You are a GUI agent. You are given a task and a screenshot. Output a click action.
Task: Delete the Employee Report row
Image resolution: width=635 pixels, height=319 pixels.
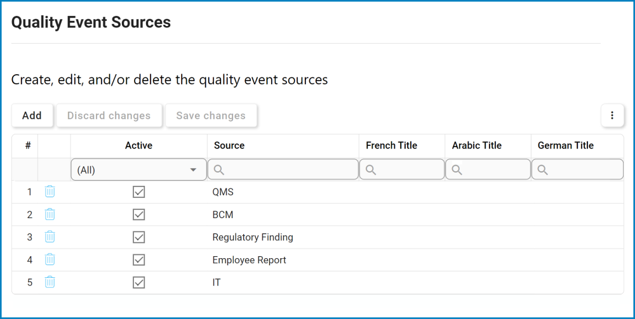pyautogui.click(x=50, y=259)
